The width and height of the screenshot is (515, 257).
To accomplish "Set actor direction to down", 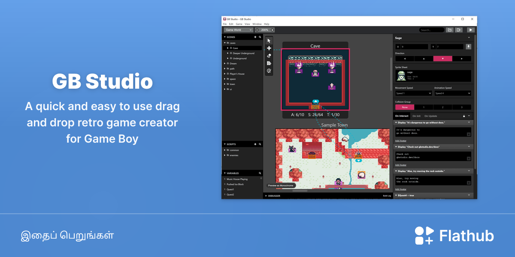I will click(x=442, y=59).
